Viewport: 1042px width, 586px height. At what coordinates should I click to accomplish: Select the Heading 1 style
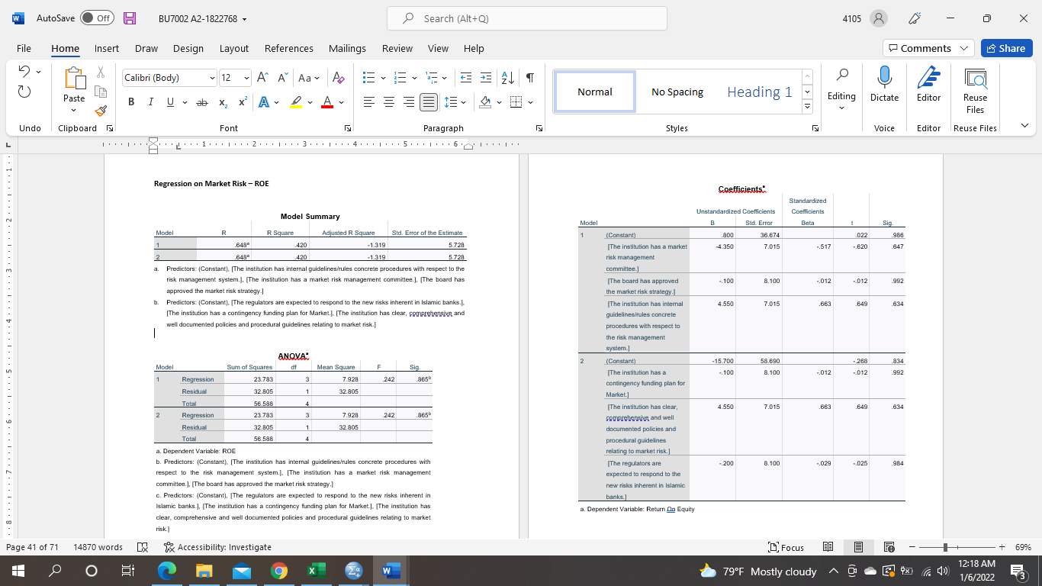(759, 92)
